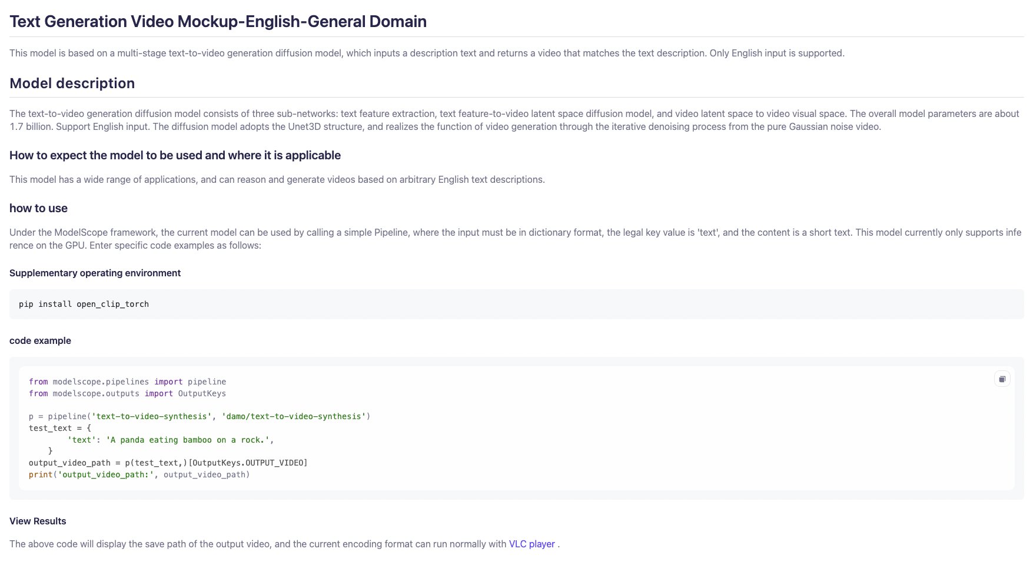Click the modelscope.pipelines import pipeline line
The height and width of the screenshot is (562, 1030).
pos(127,382)
